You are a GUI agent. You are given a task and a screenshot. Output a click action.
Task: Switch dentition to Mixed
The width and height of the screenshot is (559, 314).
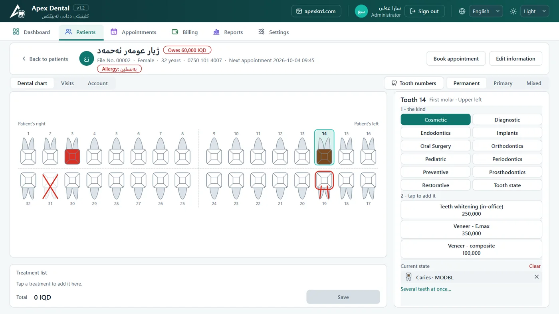533,83
